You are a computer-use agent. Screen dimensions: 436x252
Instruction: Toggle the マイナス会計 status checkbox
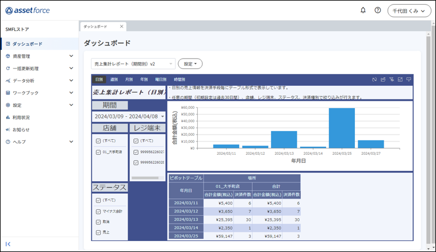click(98, 211)
